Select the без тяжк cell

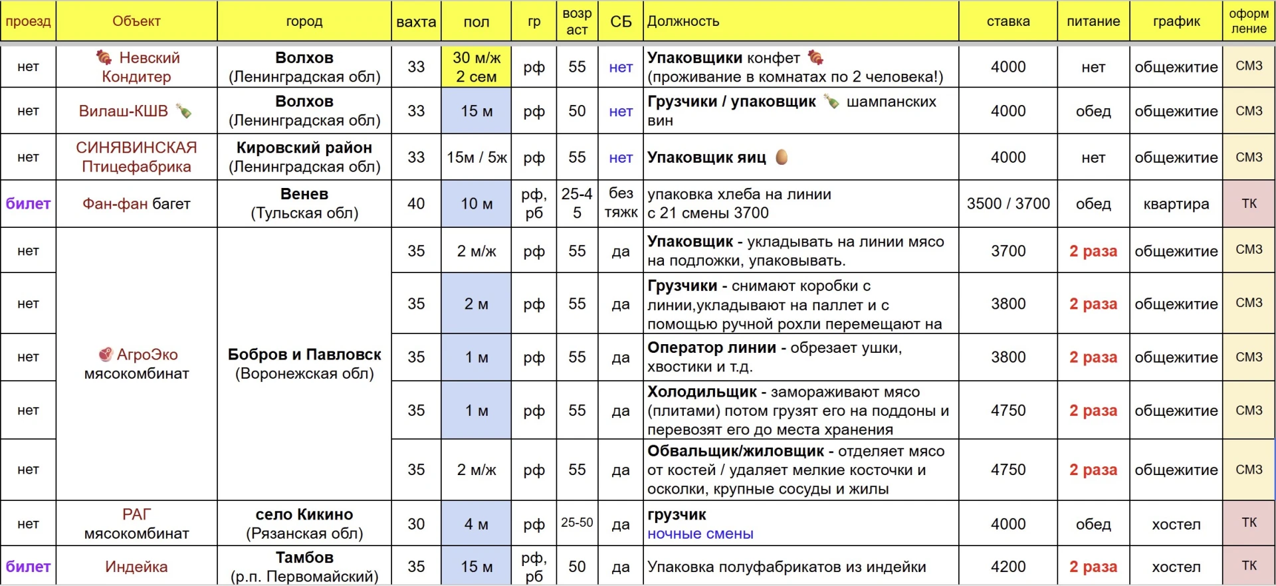(x=621, y=204)
